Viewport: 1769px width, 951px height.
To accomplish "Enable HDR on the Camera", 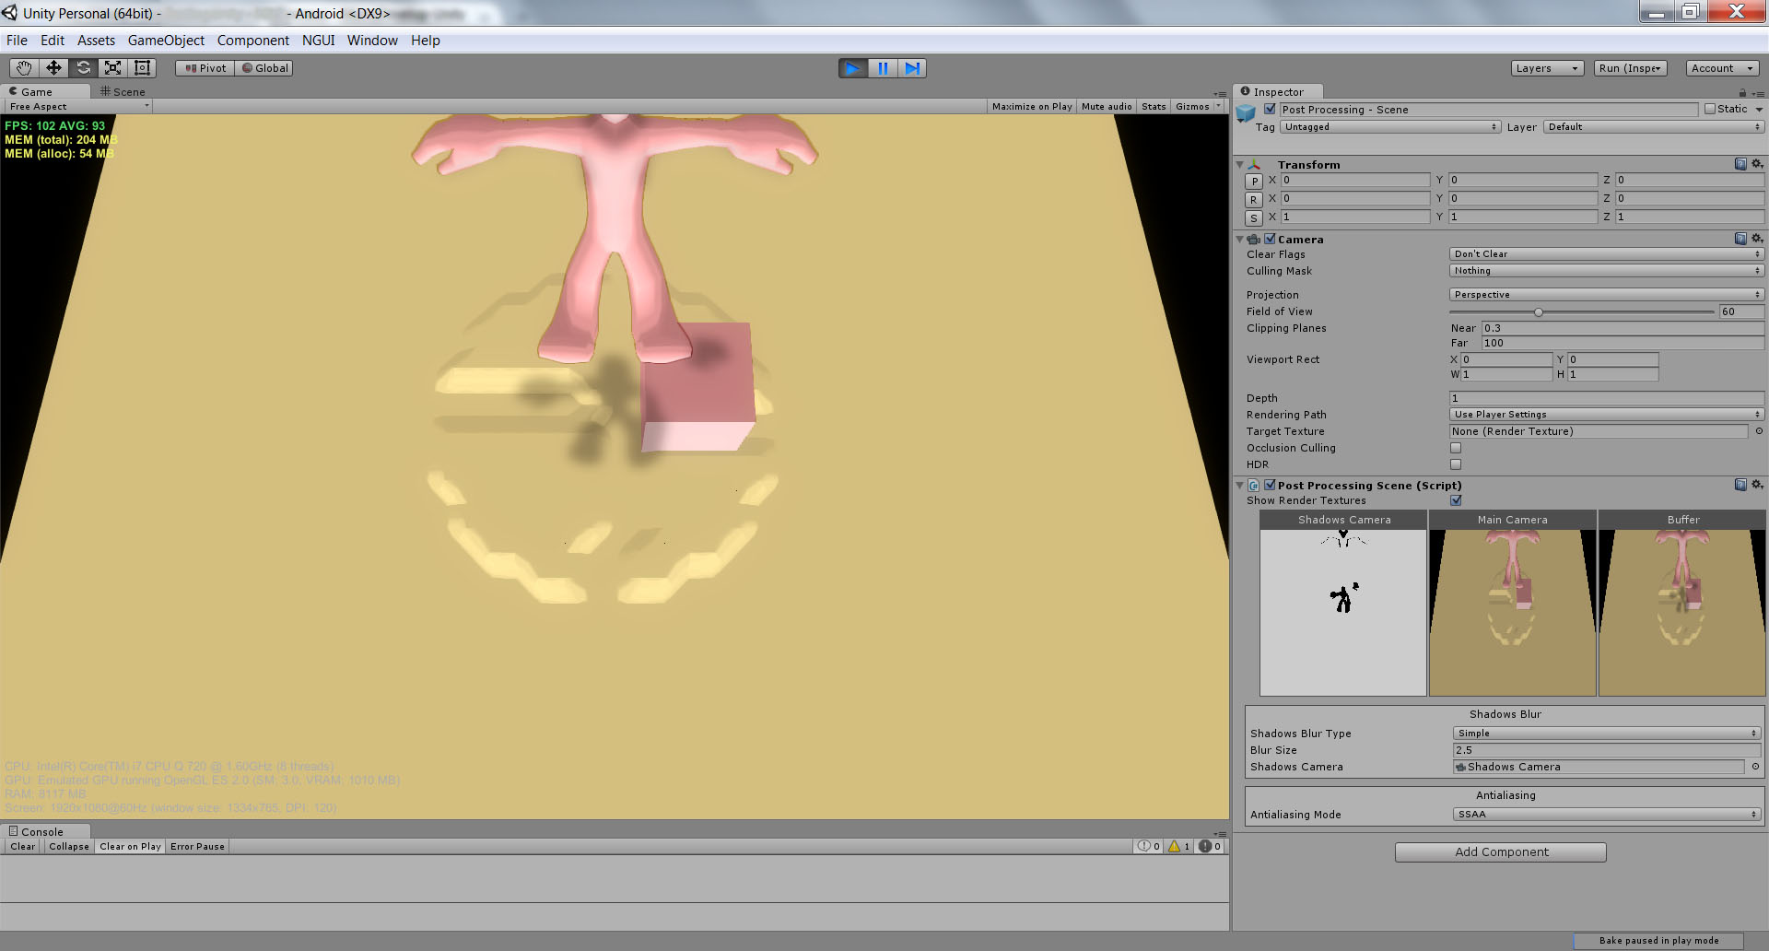I will coord(1456,464).
